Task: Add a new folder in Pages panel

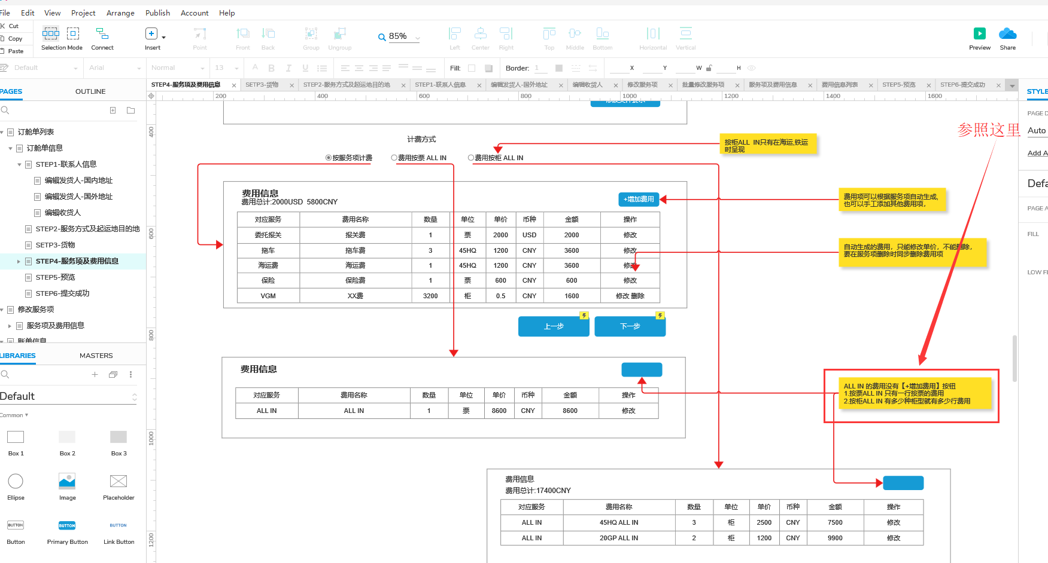Action: click(x=130, y=111)
